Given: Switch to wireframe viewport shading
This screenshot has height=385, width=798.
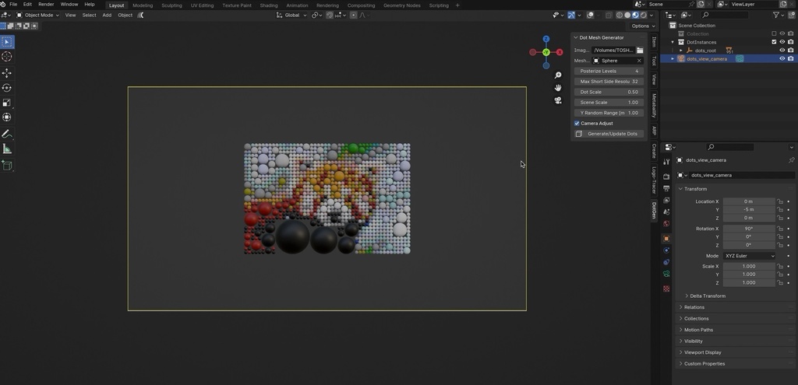Looking at the screenshot, I should (x=620, y=16).
